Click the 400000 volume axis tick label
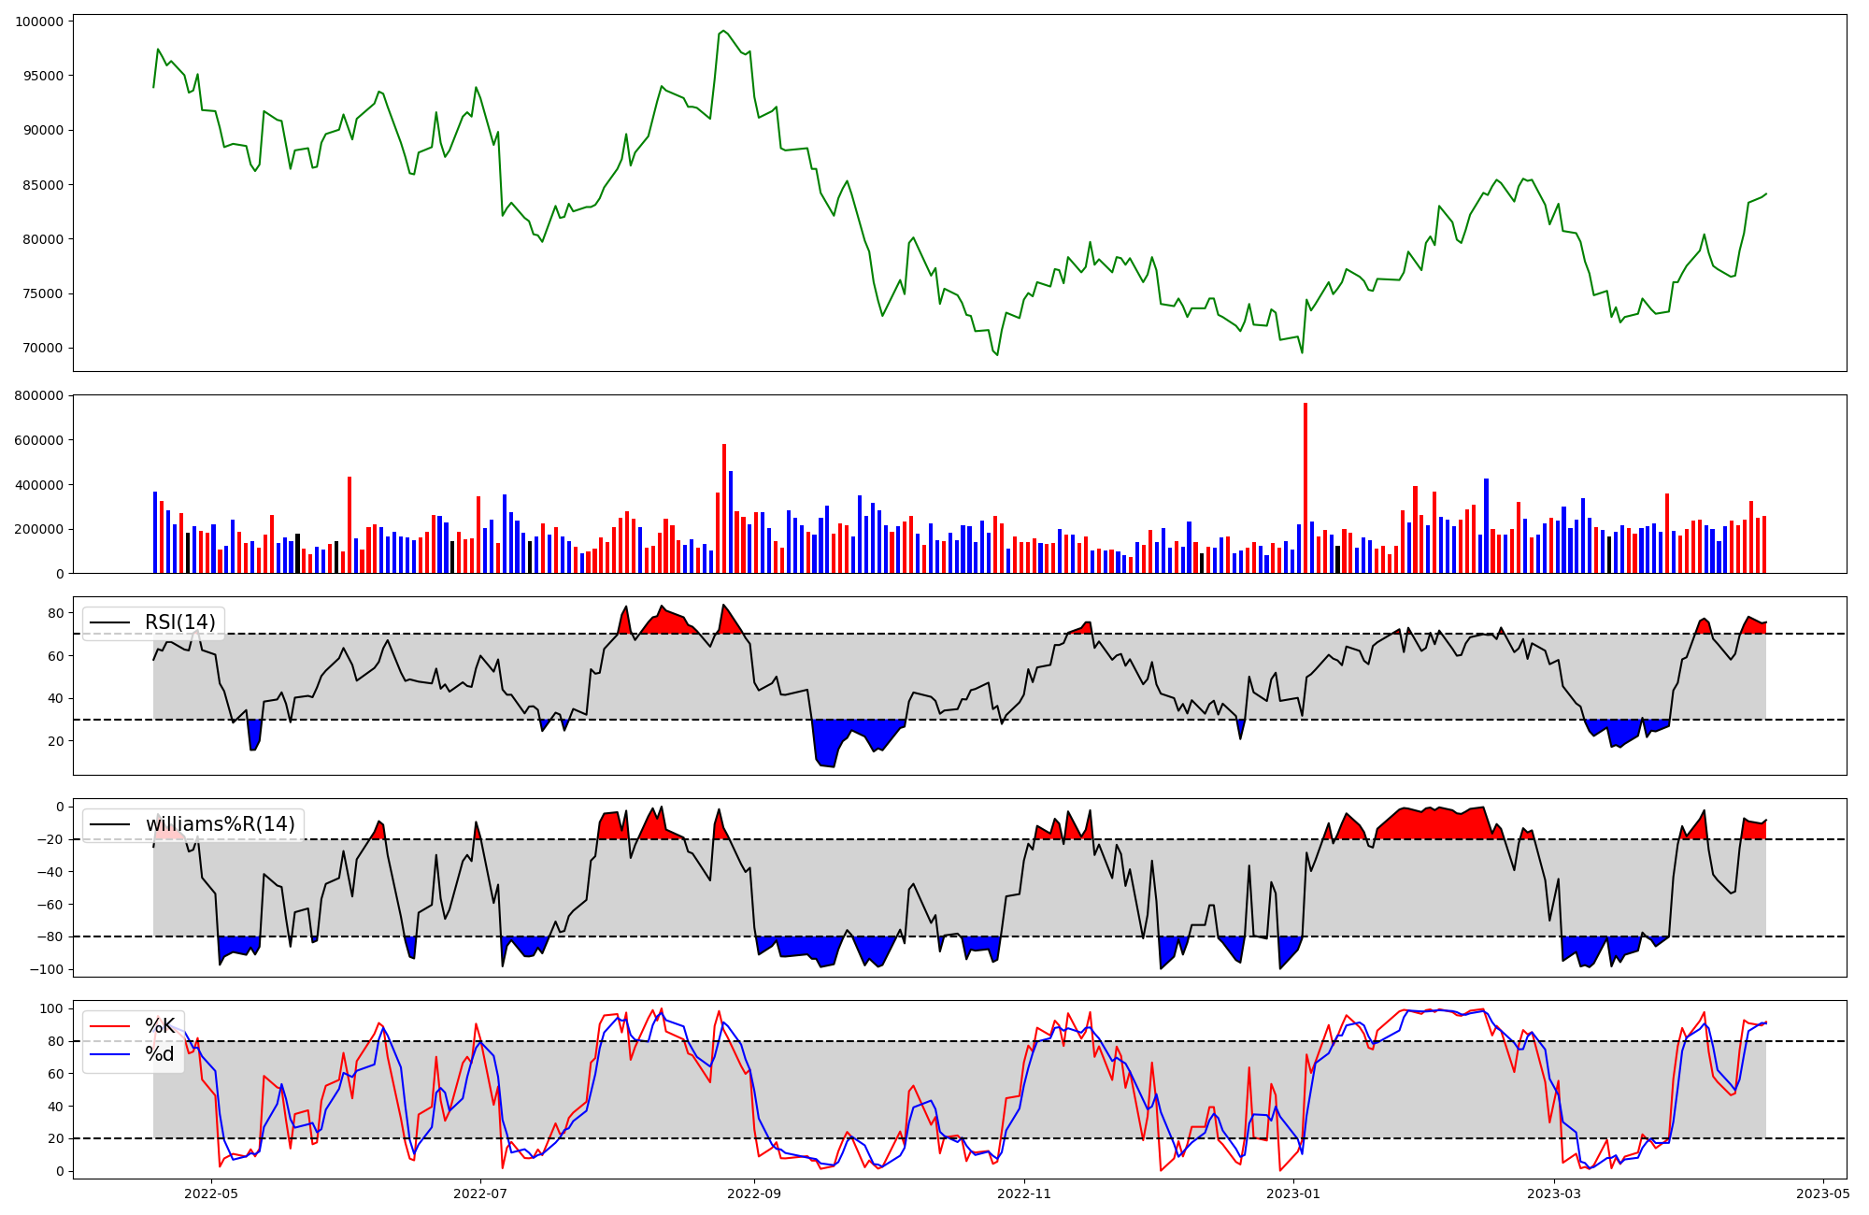Image resolution: width=1869 pixels, height=1215 pixels. coord(39,485)
